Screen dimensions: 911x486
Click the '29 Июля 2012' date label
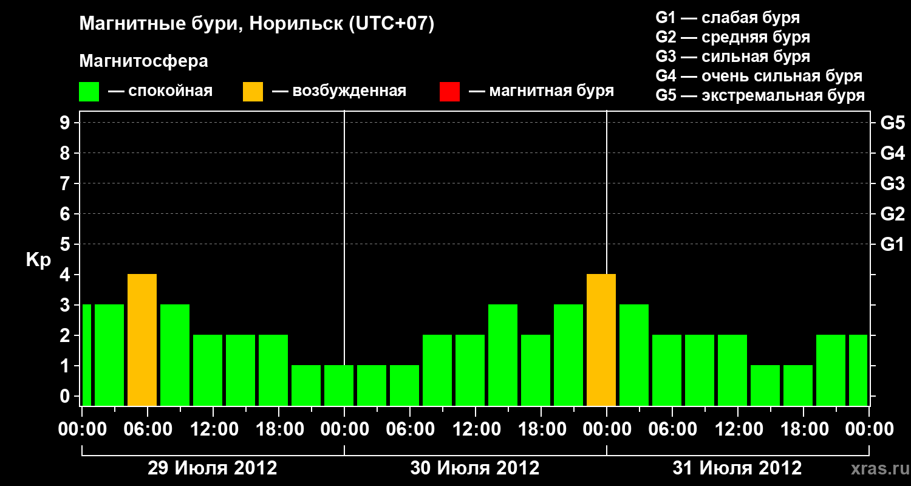[213, 468]
